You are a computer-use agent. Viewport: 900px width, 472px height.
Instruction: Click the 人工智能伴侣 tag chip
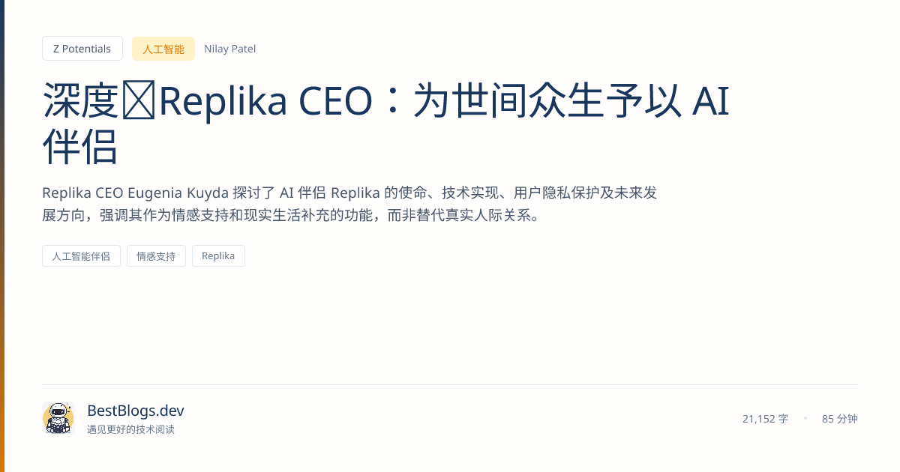click(x=81, y=255)
